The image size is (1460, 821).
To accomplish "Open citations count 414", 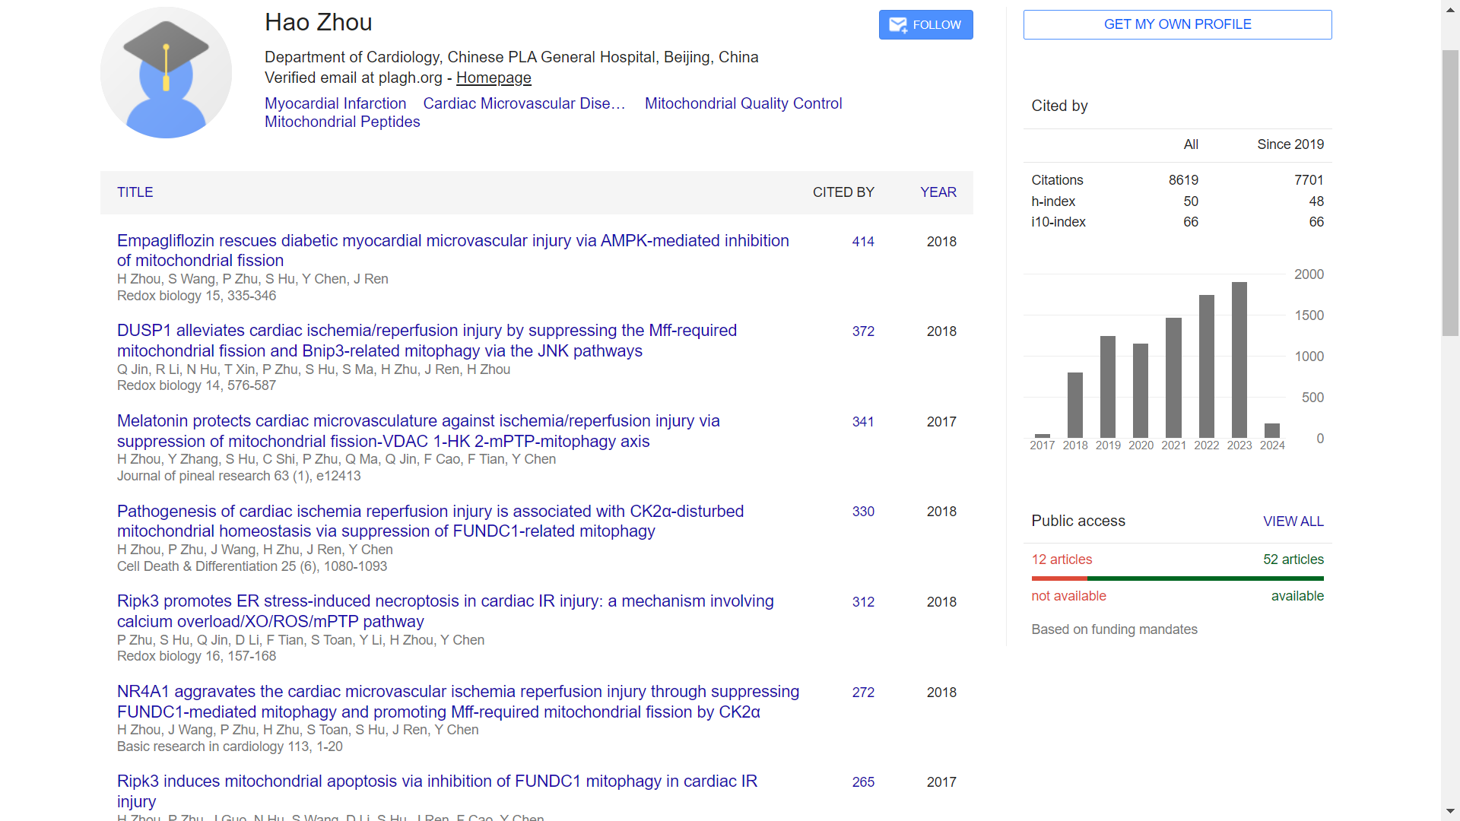I will 862,242.
